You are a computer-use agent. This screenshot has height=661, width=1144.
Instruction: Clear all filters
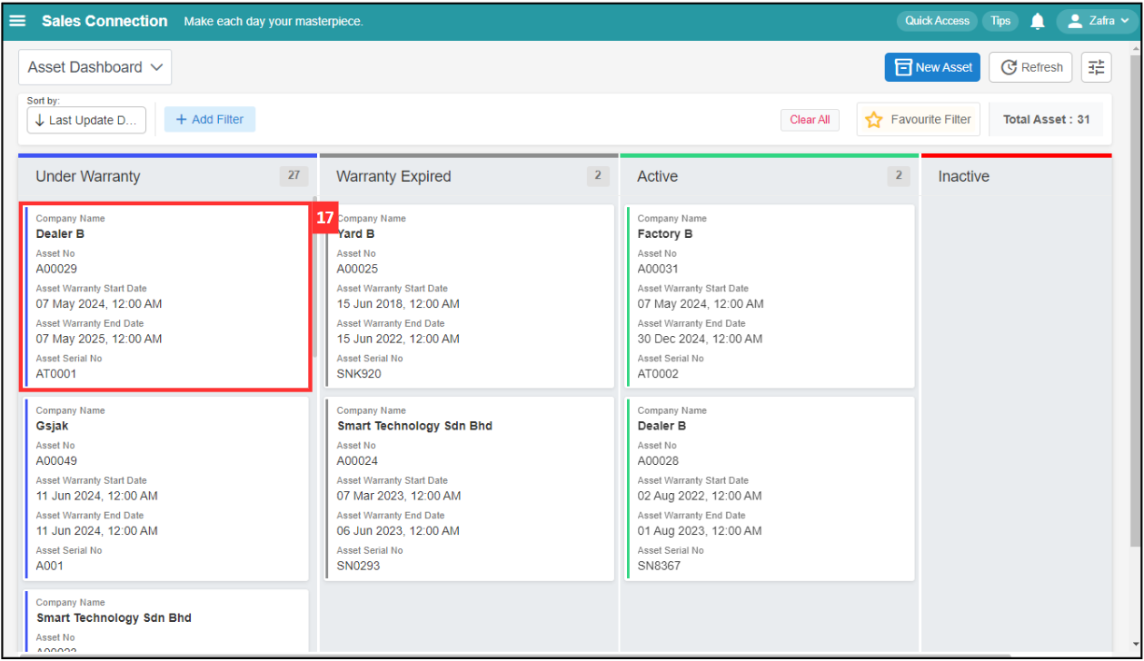(810, 120)
